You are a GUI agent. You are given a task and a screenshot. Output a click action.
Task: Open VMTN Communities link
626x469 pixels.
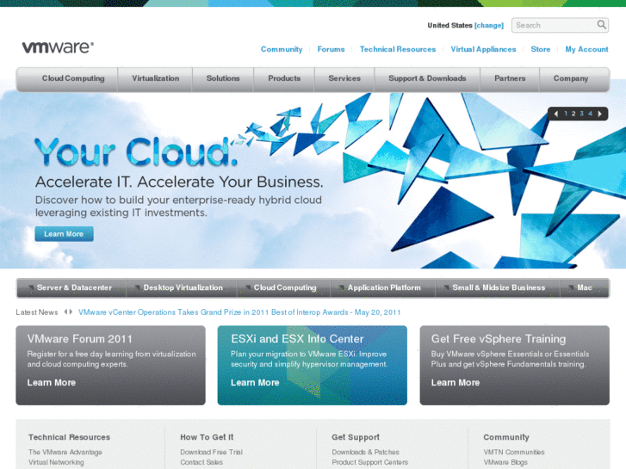tap(514, 452)
